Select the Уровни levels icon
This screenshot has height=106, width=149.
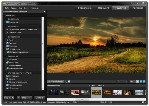click(x=7, y=79)
